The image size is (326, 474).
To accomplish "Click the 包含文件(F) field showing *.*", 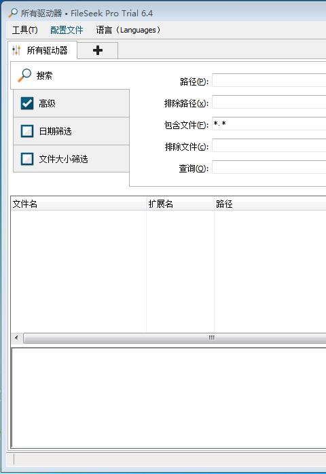I will 269,124.
